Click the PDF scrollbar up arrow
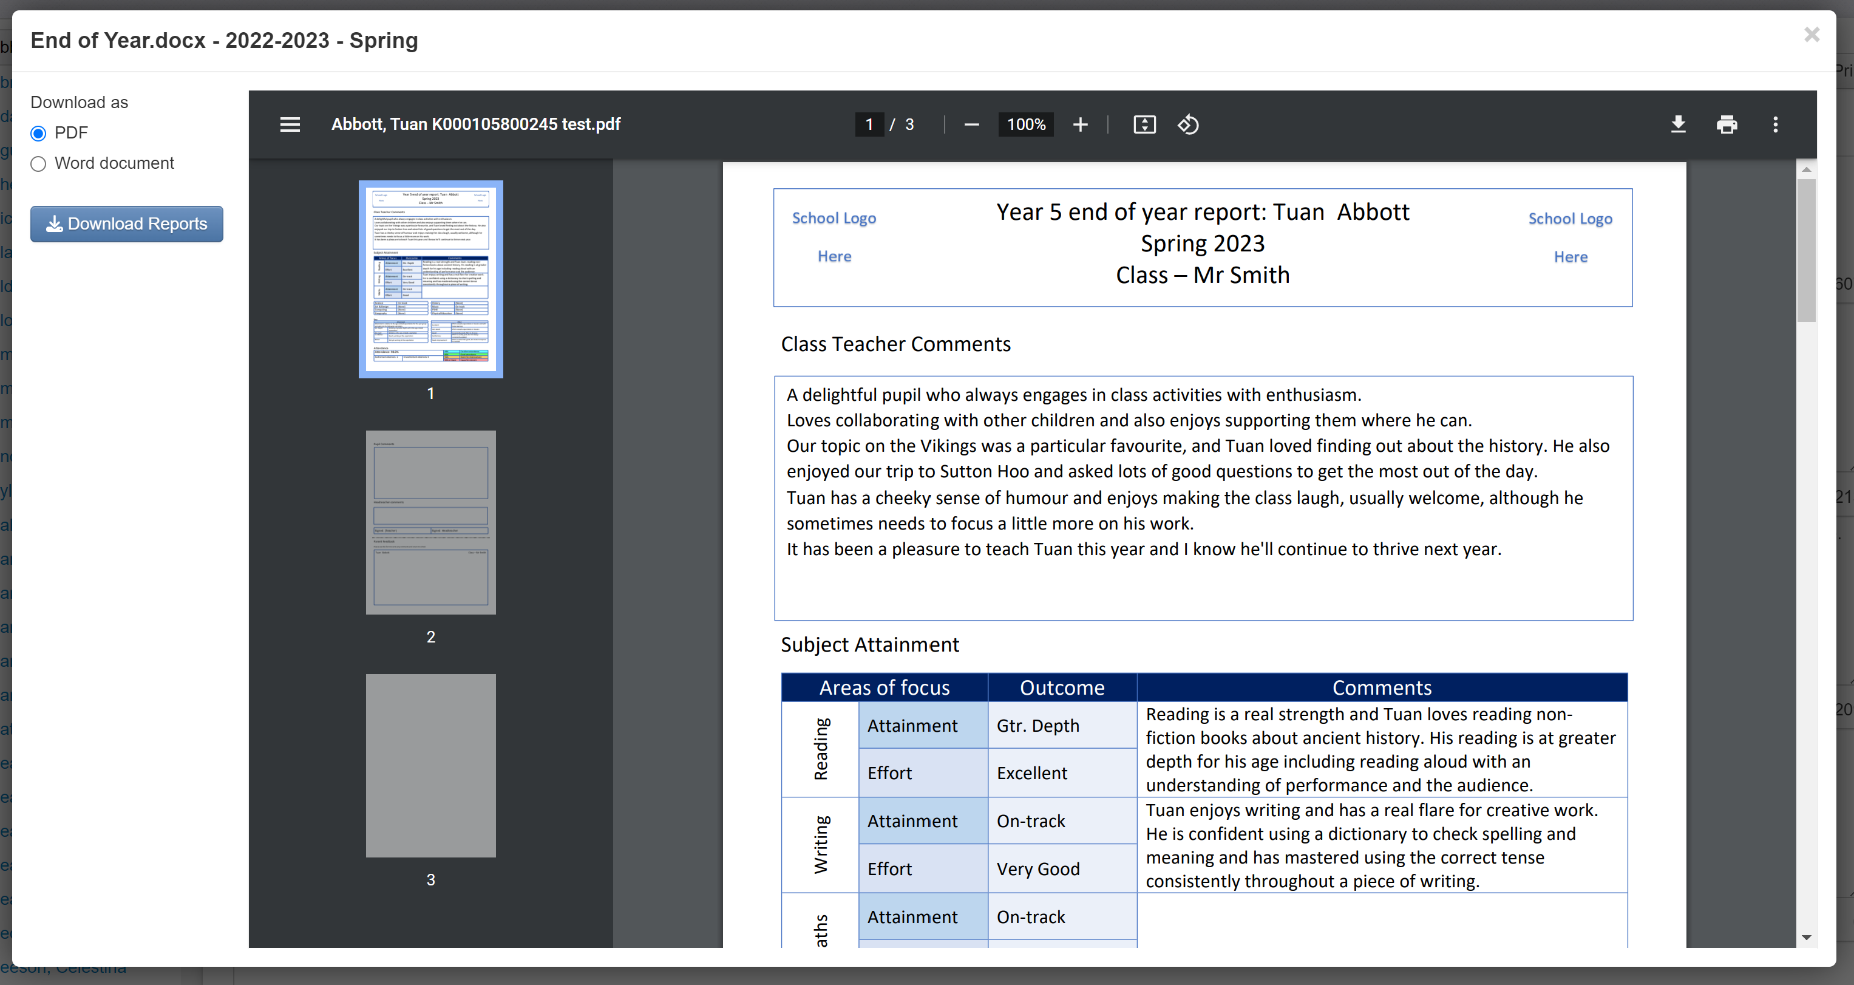 click(1806, 170)
